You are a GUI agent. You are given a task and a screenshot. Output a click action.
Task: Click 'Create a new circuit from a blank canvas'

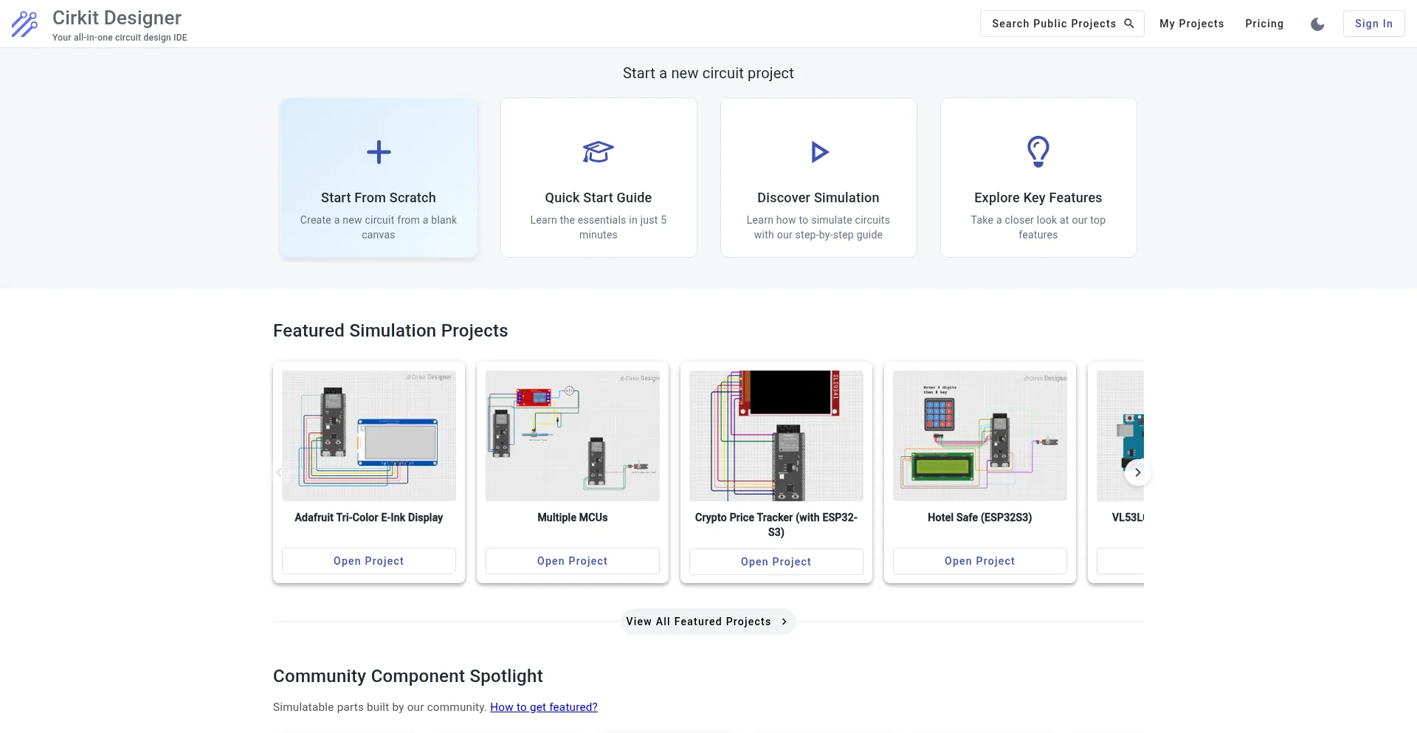379,227
